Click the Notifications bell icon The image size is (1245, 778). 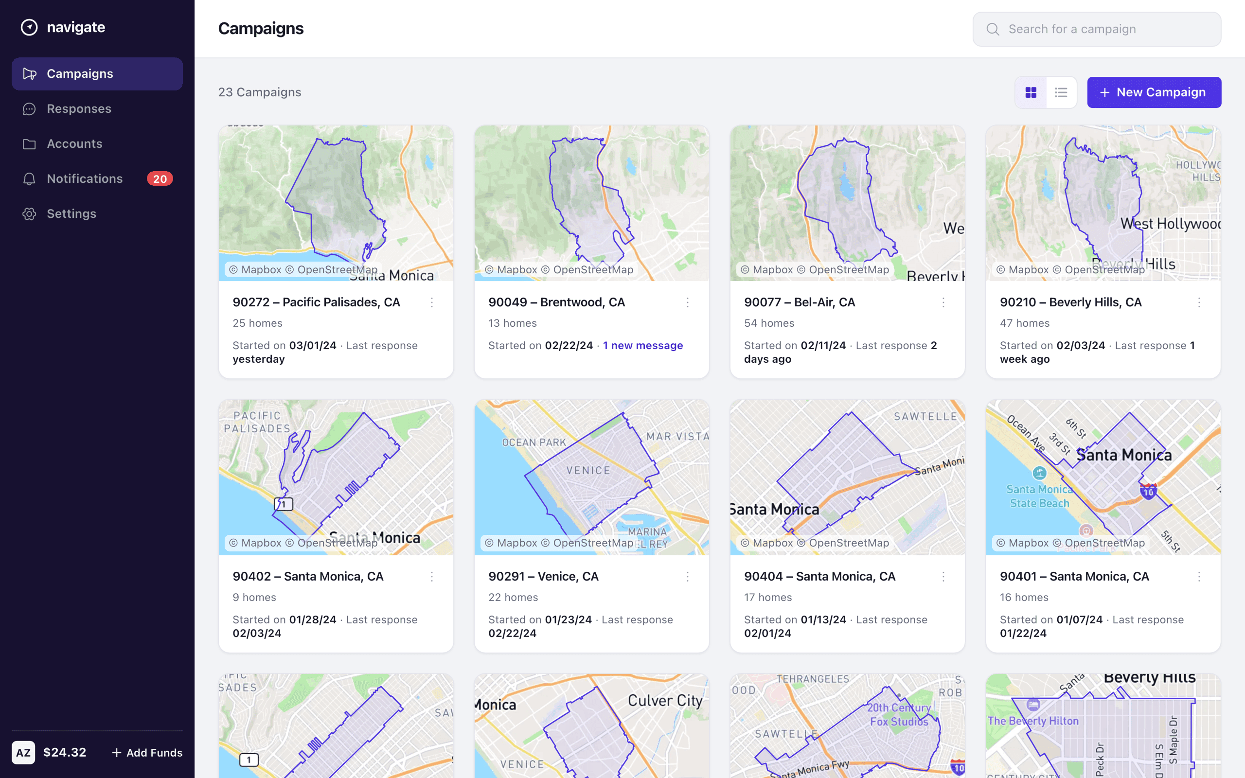29,179
